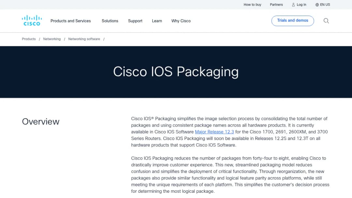The image size is (352, 198).
Task: Open the Support menu
Action: (135, 21)
